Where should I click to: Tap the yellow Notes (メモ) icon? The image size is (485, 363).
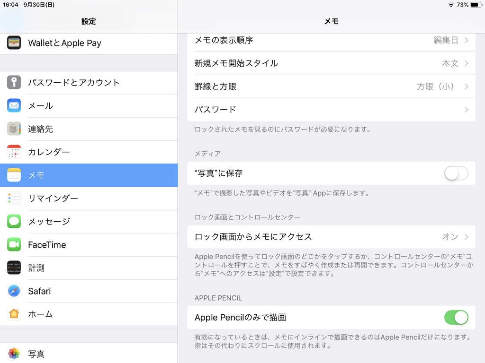[x=14, y=175]
